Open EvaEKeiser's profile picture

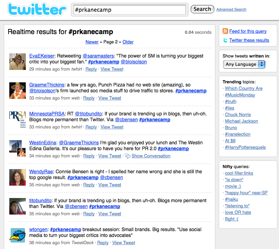point(18,62)
